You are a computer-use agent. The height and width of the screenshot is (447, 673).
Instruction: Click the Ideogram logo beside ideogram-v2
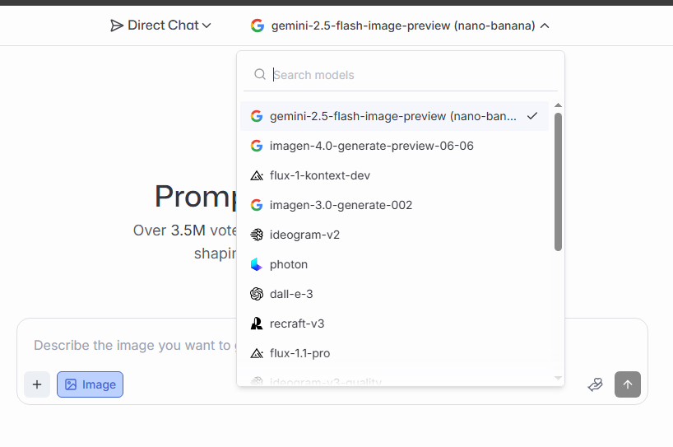257,235
